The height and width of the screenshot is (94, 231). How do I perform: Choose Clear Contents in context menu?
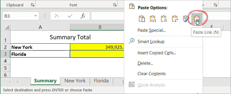151,74
